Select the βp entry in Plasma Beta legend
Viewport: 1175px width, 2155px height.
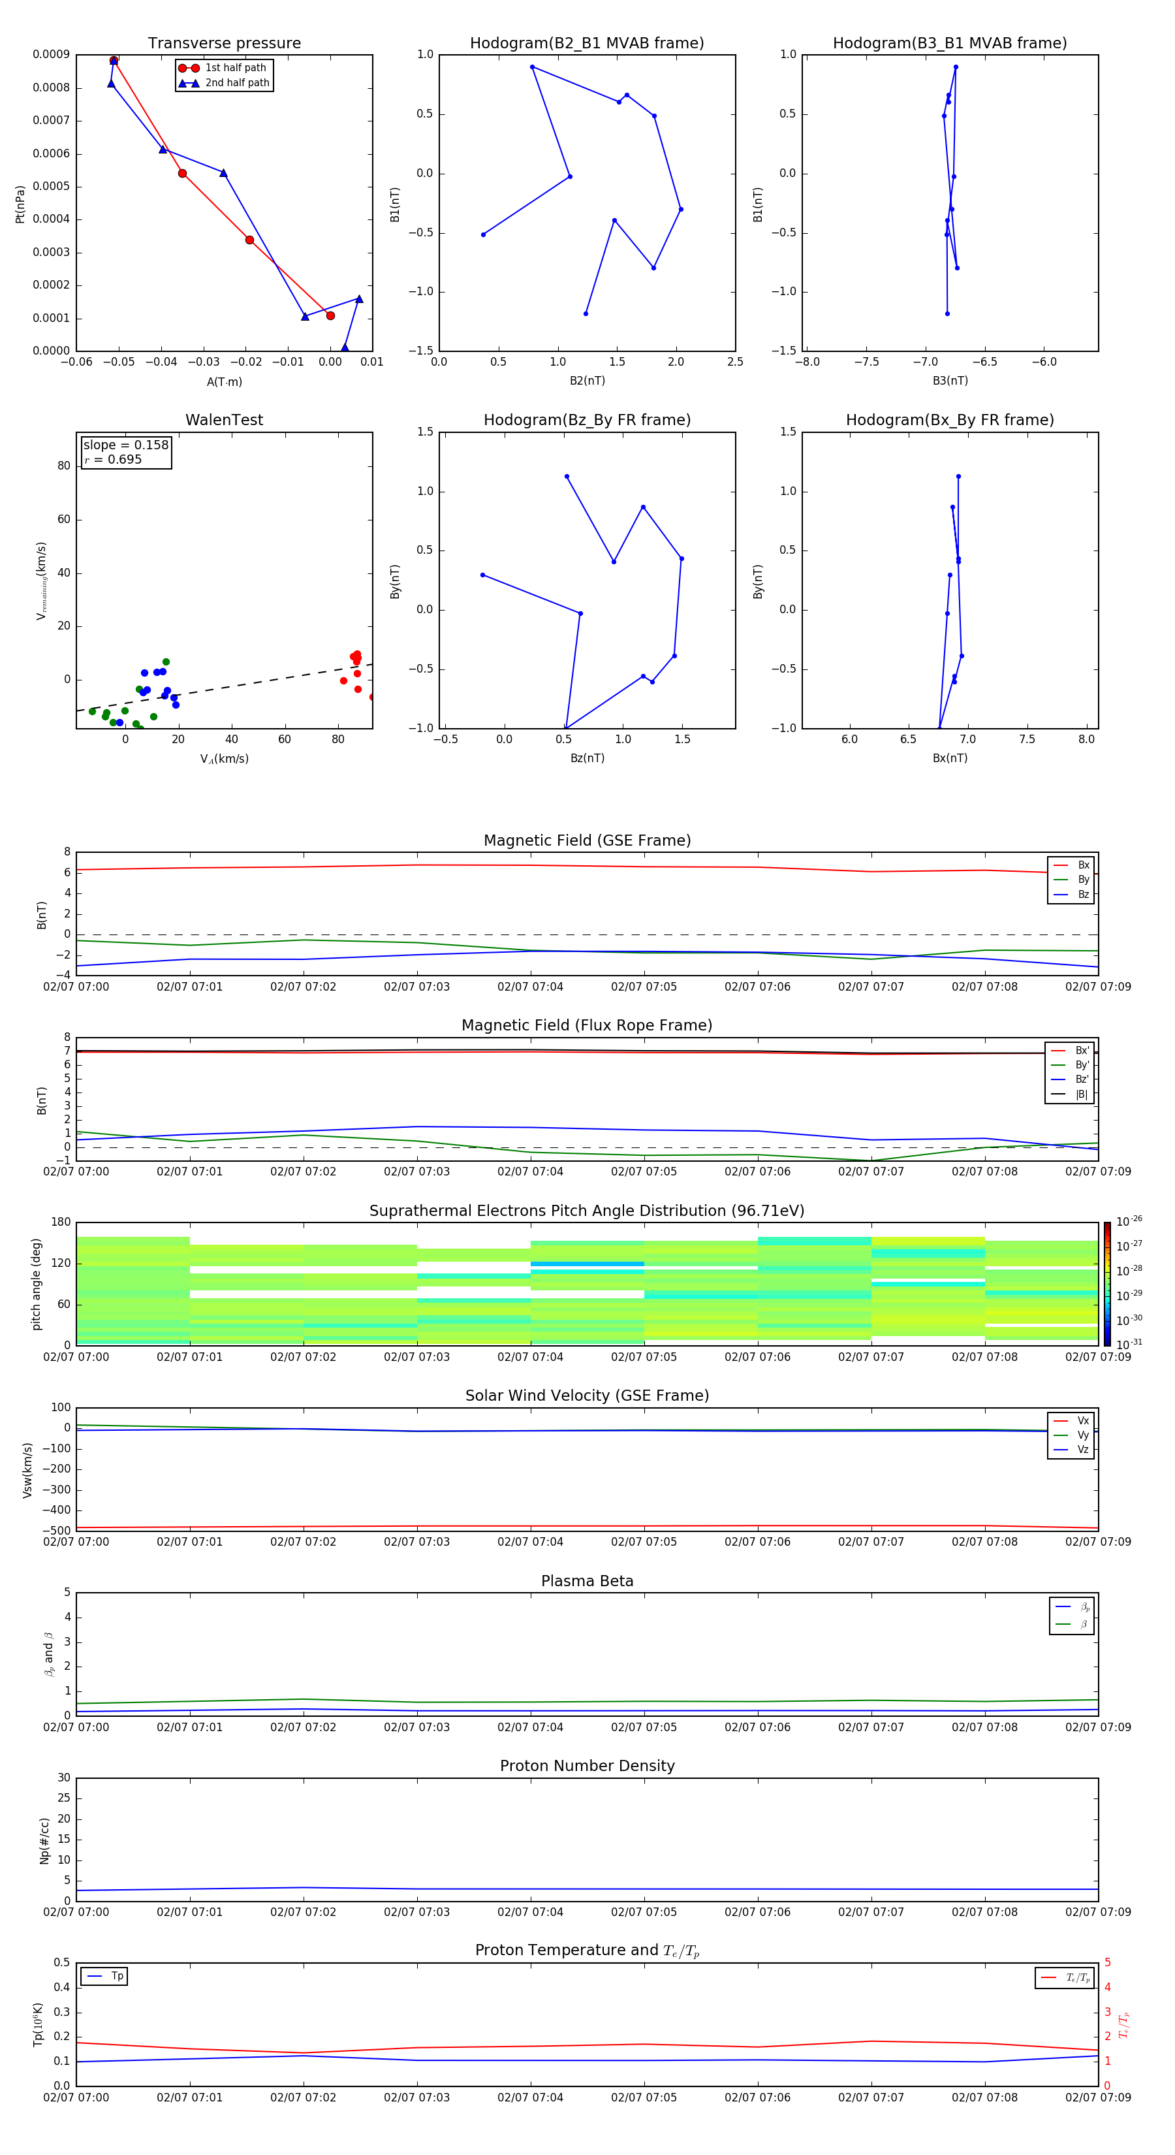[1072, 1607]
